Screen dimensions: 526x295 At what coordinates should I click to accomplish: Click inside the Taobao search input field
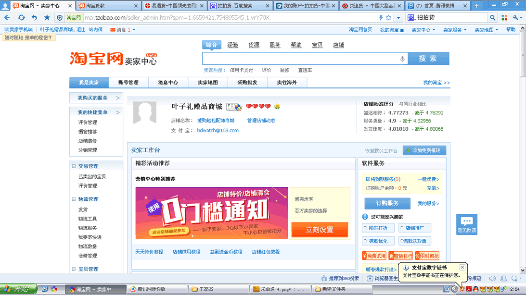pos(301,59)
